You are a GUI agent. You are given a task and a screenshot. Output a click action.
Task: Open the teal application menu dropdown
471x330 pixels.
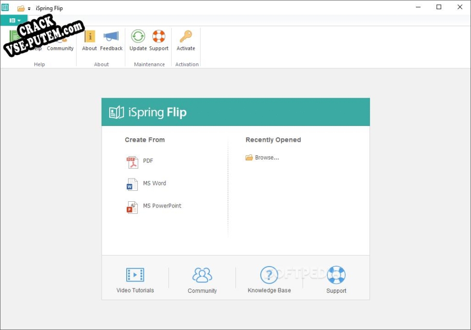14,20
